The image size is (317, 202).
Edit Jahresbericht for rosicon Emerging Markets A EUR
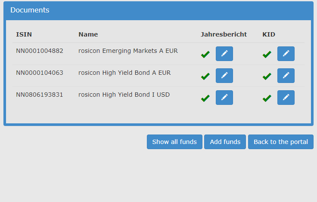click(x=224, y=54)
